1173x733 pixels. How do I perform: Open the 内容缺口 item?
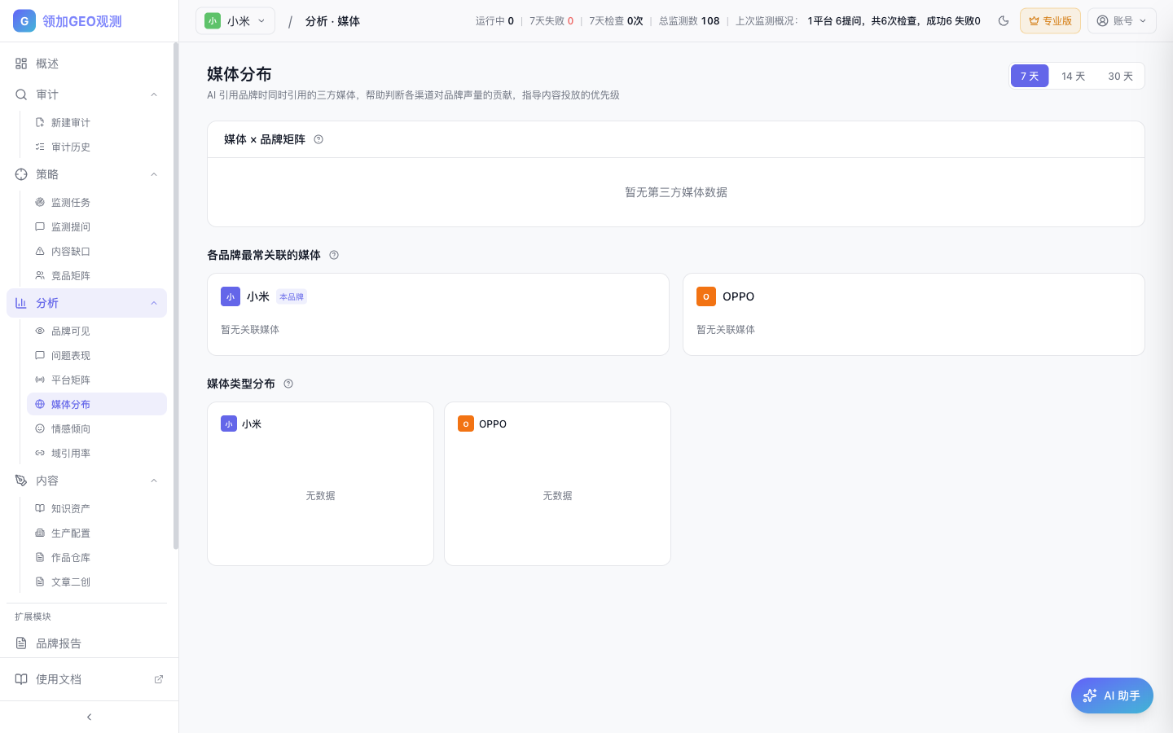pos(97,251)
